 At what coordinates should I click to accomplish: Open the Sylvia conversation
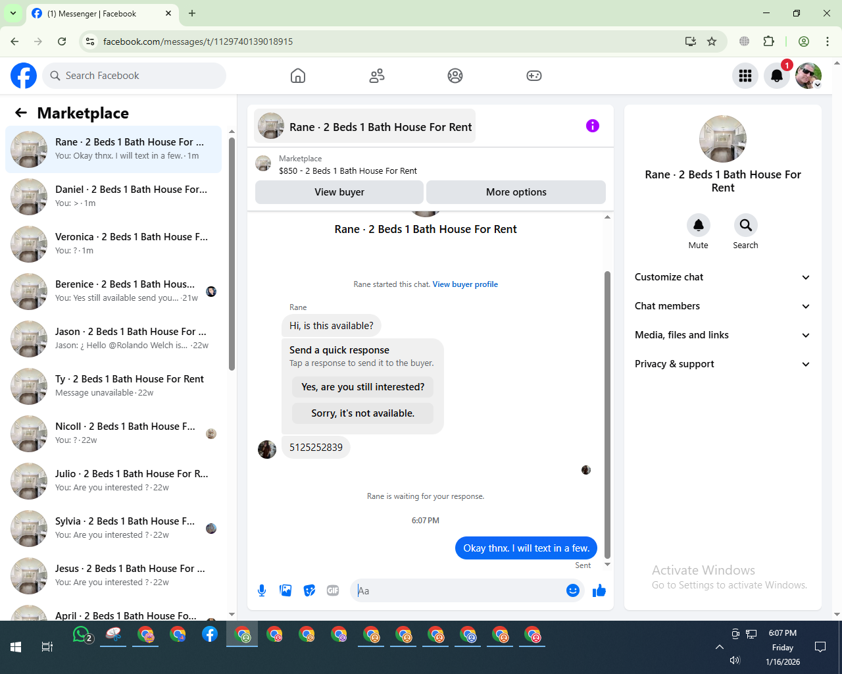pos(114,528)
